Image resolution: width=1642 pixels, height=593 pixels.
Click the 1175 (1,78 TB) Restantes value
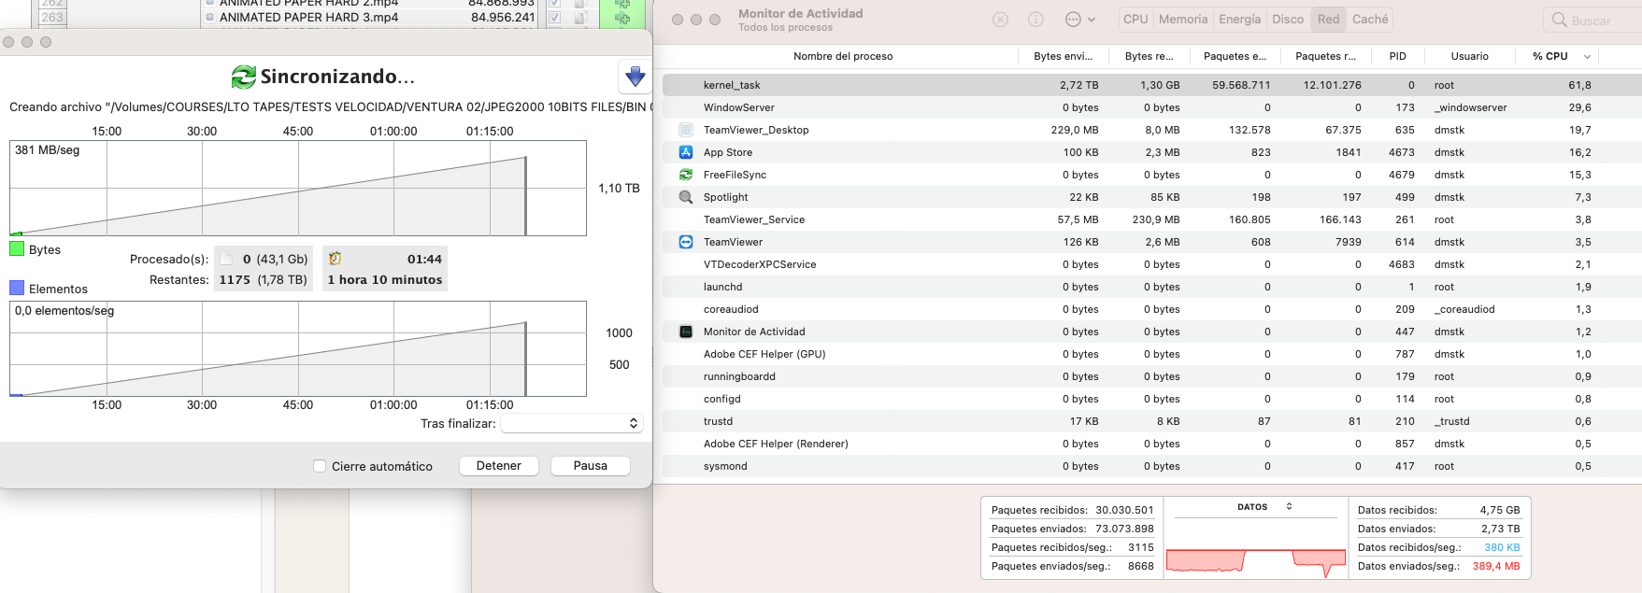click(x=264, y=279)
